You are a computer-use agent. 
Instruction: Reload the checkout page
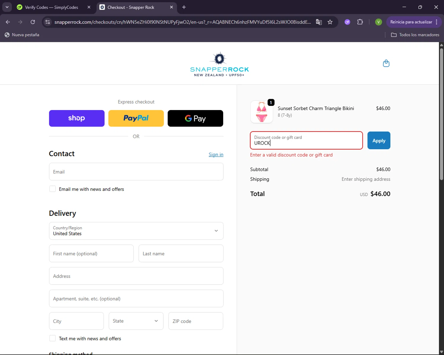point(33,22)
